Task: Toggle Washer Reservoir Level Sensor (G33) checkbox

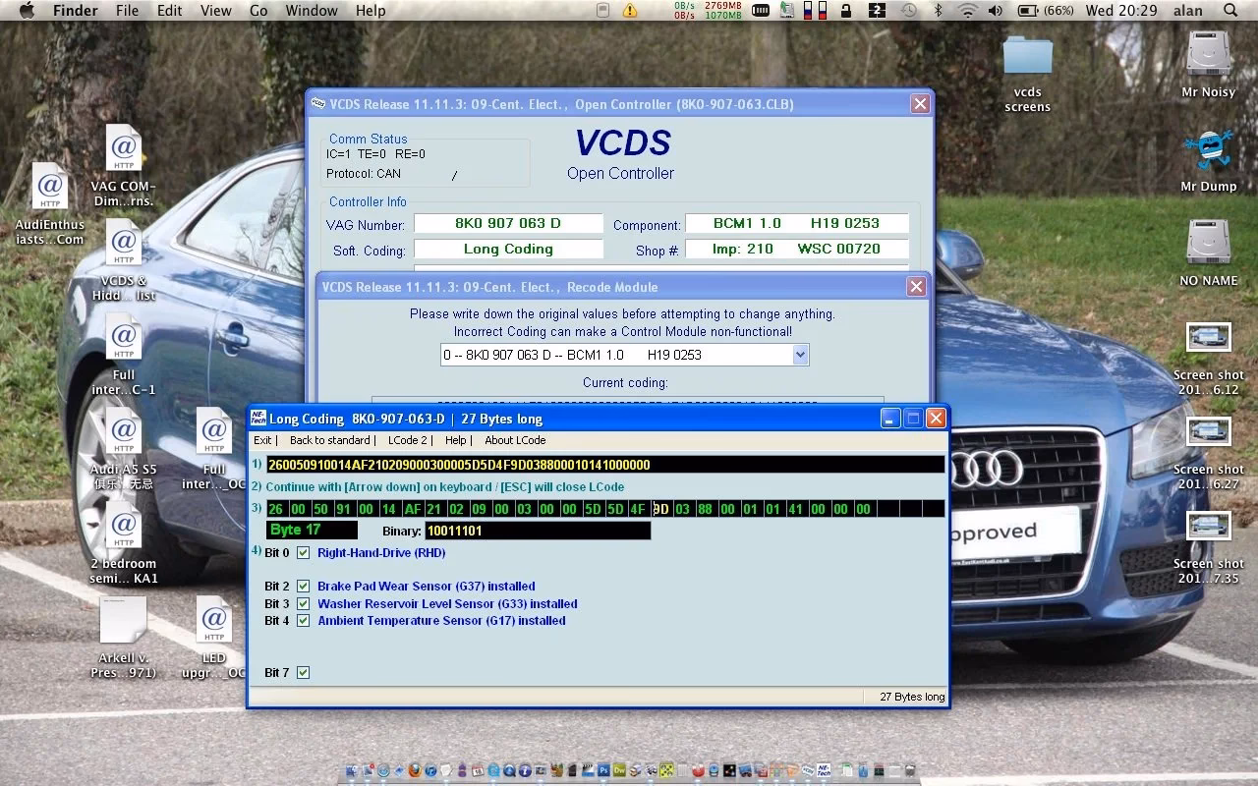Action: pos(303,604)
